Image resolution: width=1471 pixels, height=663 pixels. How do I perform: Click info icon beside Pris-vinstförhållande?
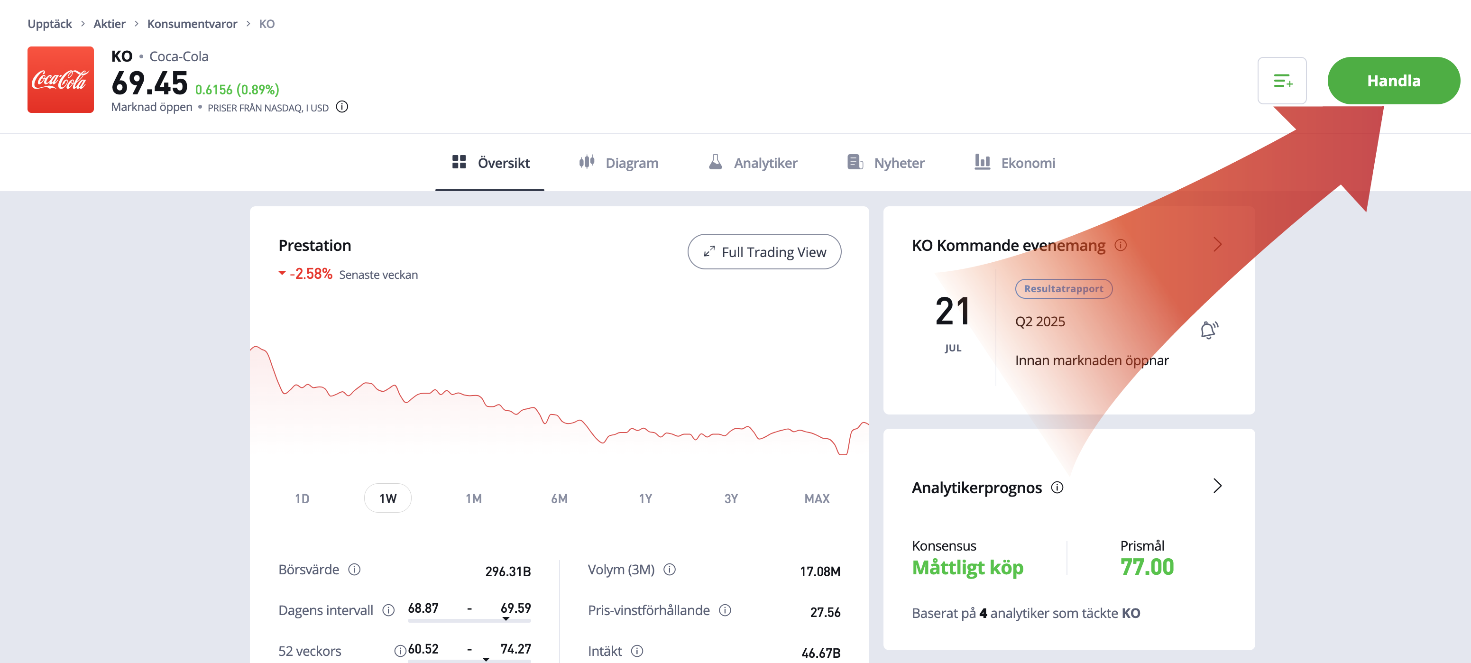725,610
